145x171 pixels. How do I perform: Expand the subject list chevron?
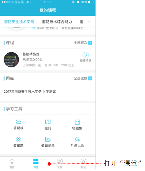coord(89,22)
